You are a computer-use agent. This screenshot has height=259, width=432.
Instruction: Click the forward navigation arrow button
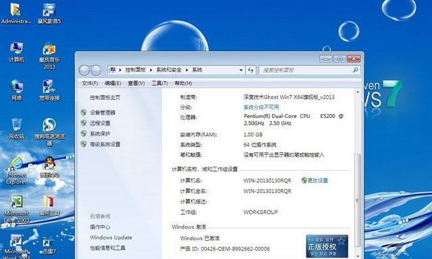pos(96,70)
